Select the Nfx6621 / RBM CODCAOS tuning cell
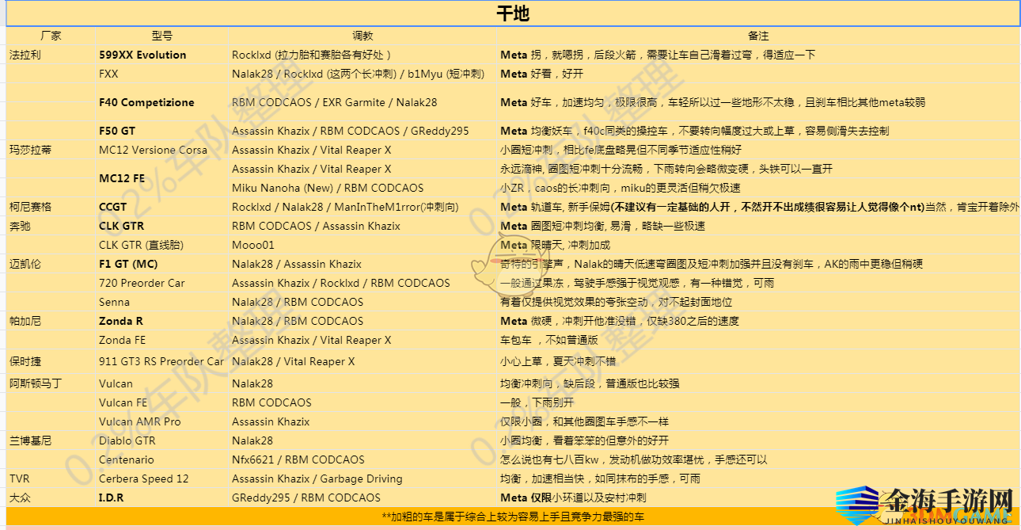The image size is (1021, 530). click(x=362, y=459)
